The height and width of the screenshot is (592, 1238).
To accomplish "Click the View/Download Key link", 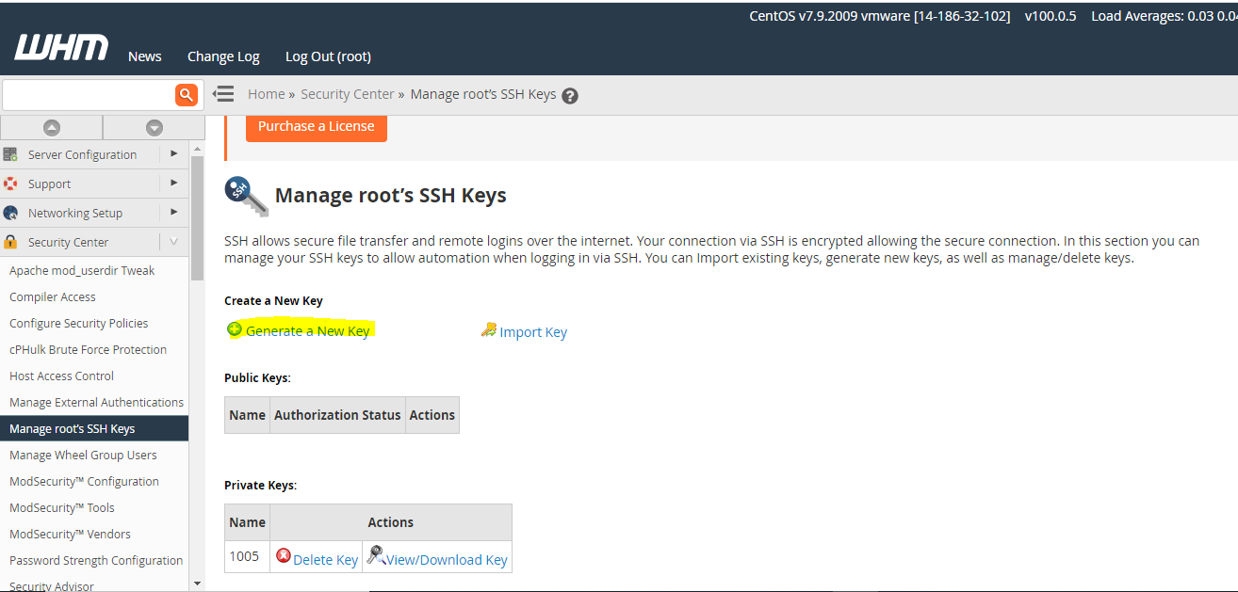I will 447,559.
